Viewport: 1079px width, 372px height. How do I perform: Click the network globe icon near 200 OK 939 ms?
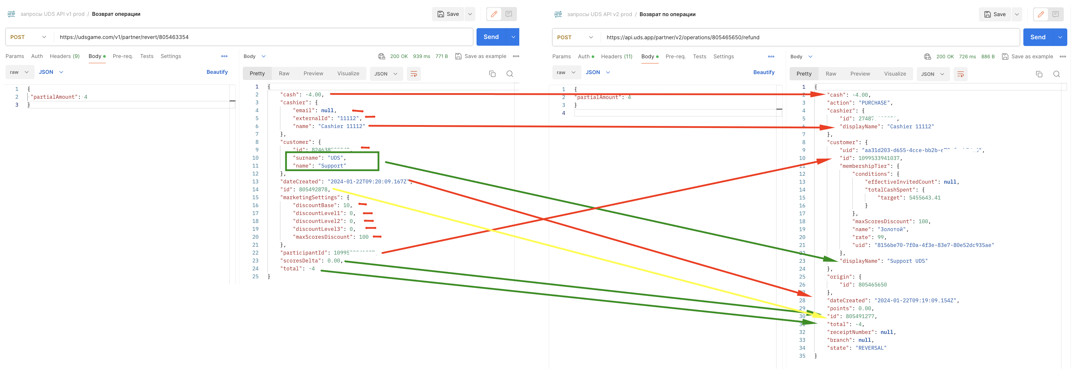[x=382, y=56]
